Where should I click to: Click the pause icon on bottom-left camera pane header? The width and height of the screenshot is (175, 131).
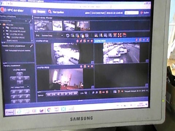tap(85, 66)
